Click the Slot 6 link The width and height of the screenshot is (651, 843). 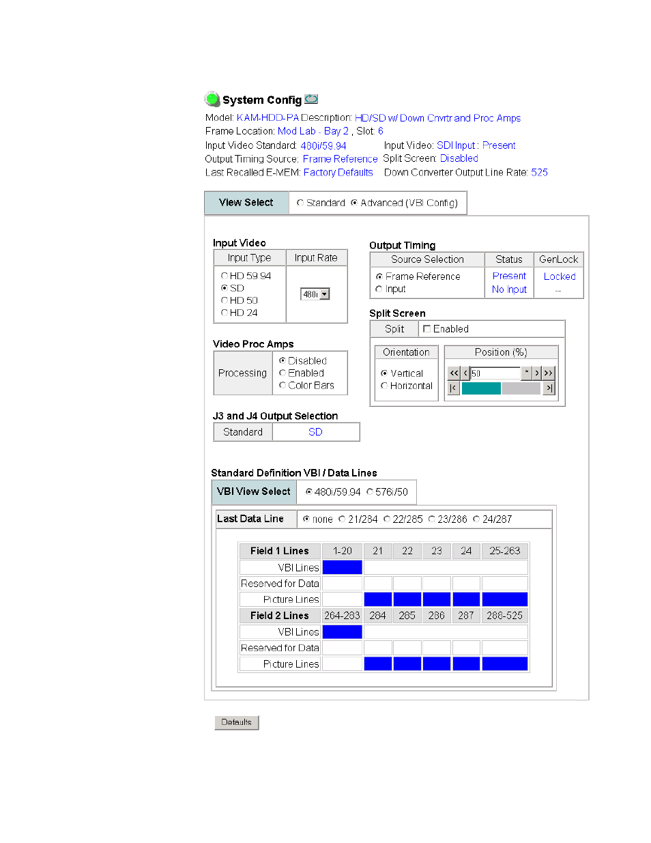click(x=381, y=131)
